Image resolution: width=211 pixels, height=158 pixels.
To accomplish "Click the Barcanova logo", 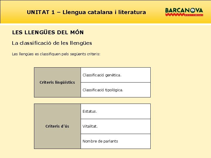I will 184,12.
